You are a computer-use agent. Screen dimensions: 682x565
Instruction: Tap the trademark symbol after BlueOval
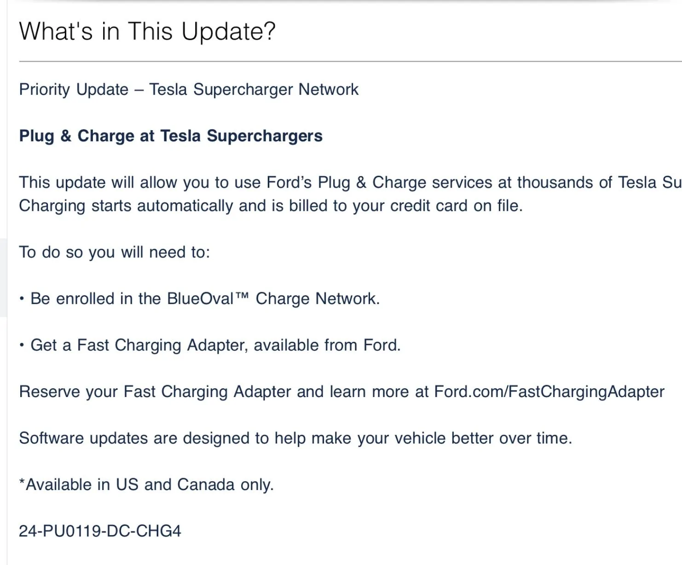point(242,296)
